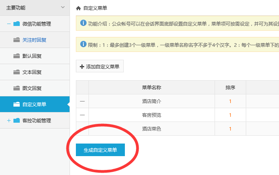Open the 默认回复 sidebar item

[32, 56]
